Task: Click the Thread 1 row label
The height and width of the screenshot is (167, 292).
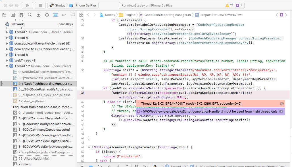Action: tap(21, 32)
